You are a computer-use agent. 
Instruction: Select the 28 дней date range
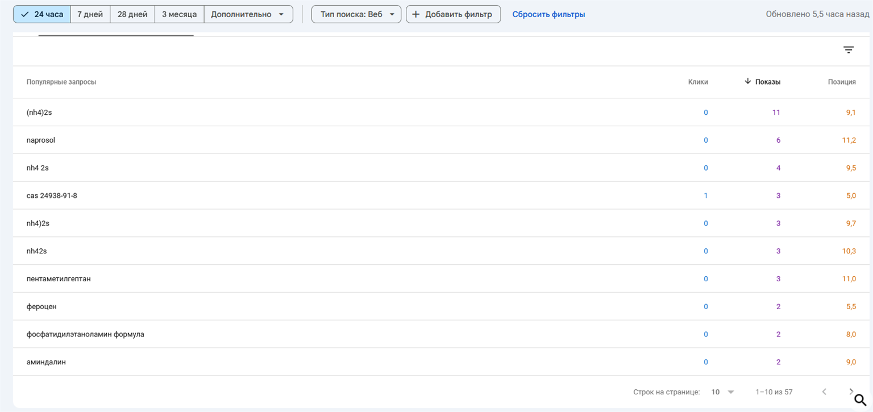(x=132, y=14)
